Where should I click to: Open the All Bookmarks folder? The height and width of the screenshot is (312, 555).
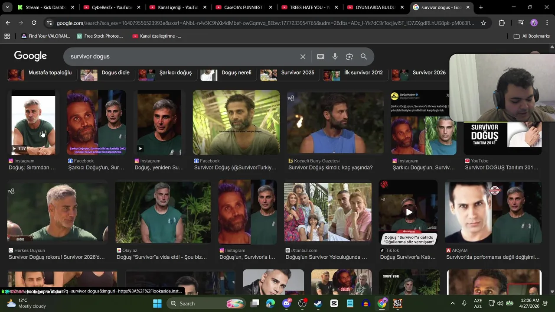532,36
